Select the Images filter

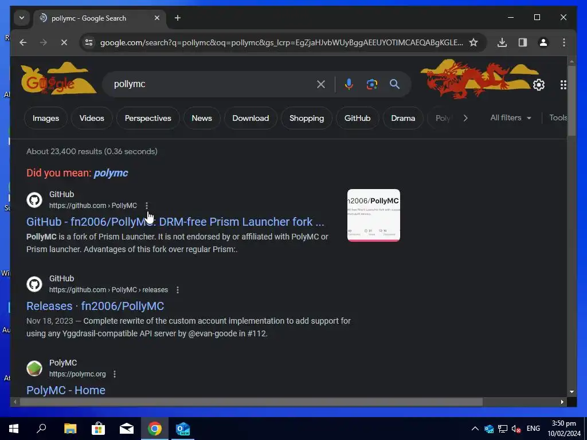tap(46, 118)
